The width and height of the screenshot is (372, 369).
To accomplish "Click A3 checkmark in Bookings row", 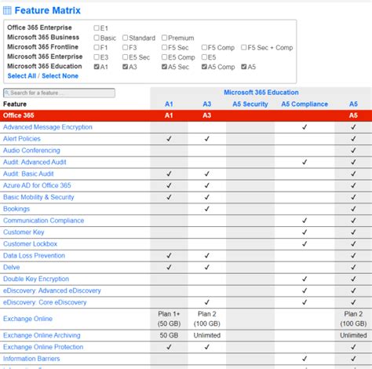I will click(207, 209).
